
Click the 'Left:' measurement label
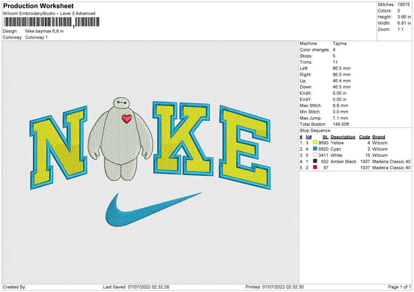pyautogui.click(x=304, y=68)
